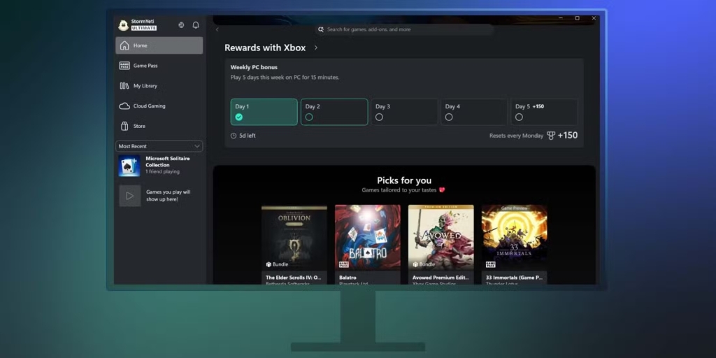This screenshot has width=716, height=358.
Task: Click the My Library books icon
Action: coord(124,86)
